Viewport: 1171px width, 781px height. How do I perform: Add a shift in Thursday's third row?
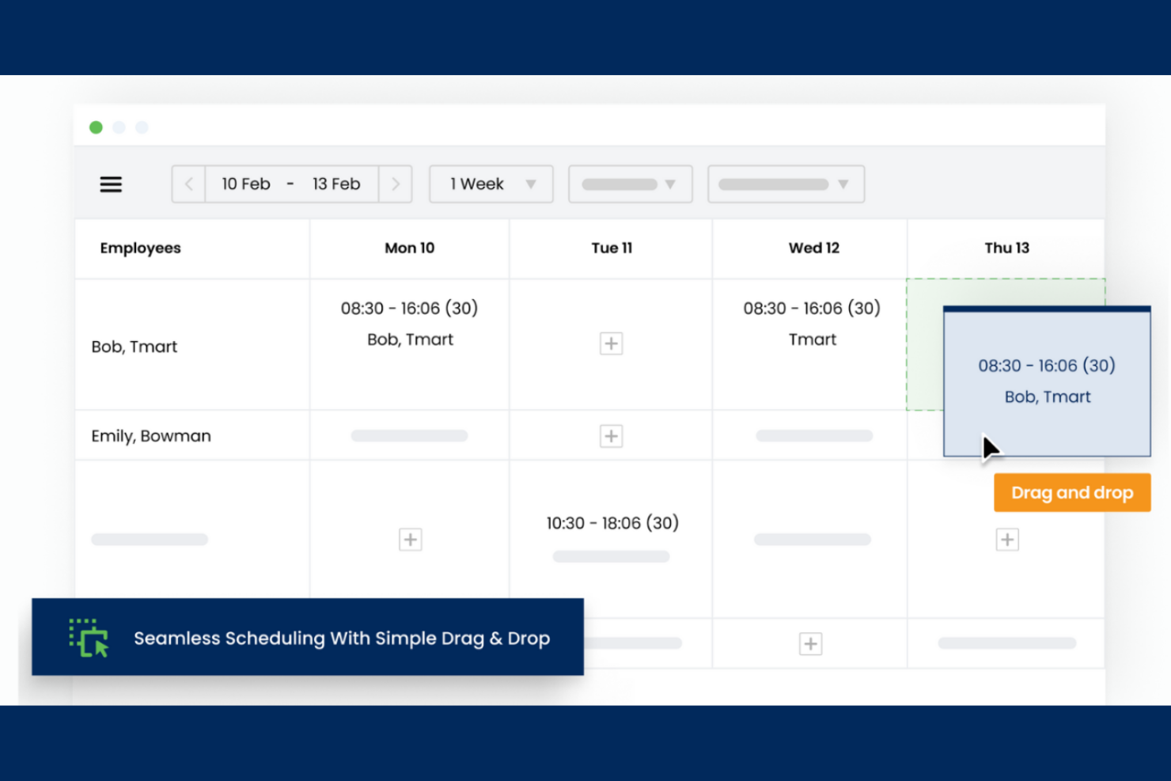click(1006, 539)
